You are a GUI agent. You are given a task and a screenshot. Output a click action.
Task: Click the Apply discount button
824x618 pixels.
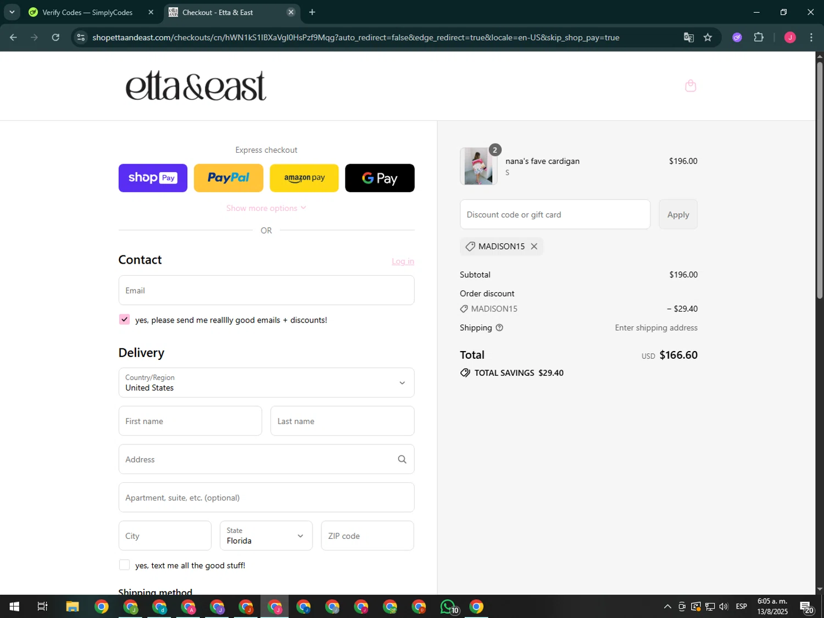point(678,215)
